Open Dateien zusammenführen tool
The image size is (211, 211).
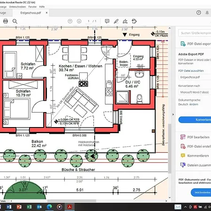[196, 165]
